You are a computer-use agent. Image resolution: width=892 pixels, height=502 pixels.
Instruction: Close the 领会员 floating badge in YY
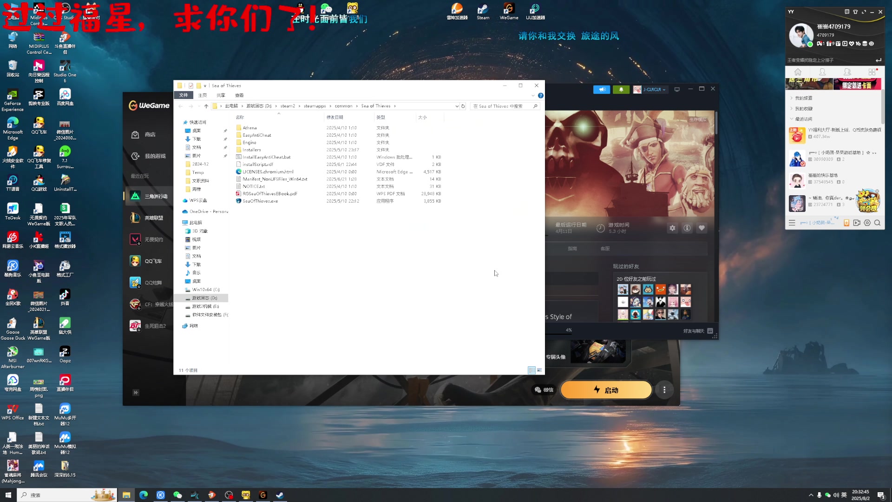878,191
